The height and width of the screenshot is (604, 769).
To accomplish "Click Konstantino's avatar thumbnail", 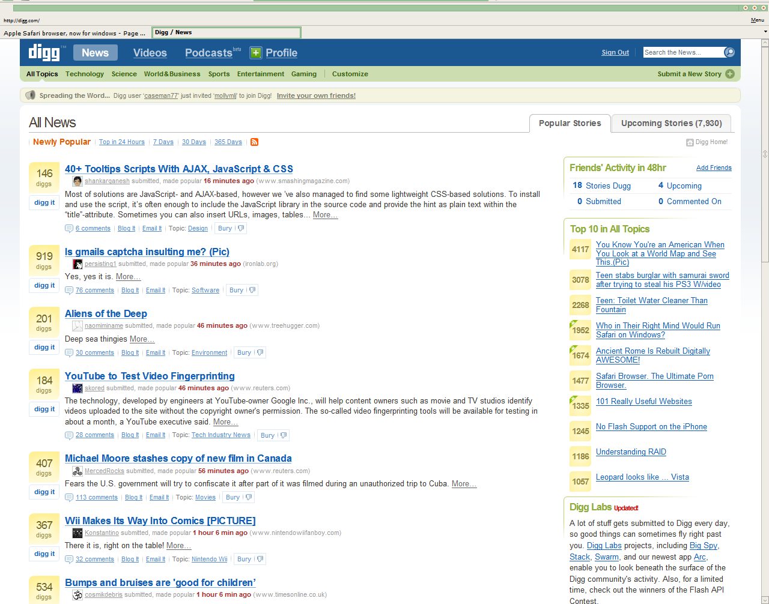I will [78, 533].
